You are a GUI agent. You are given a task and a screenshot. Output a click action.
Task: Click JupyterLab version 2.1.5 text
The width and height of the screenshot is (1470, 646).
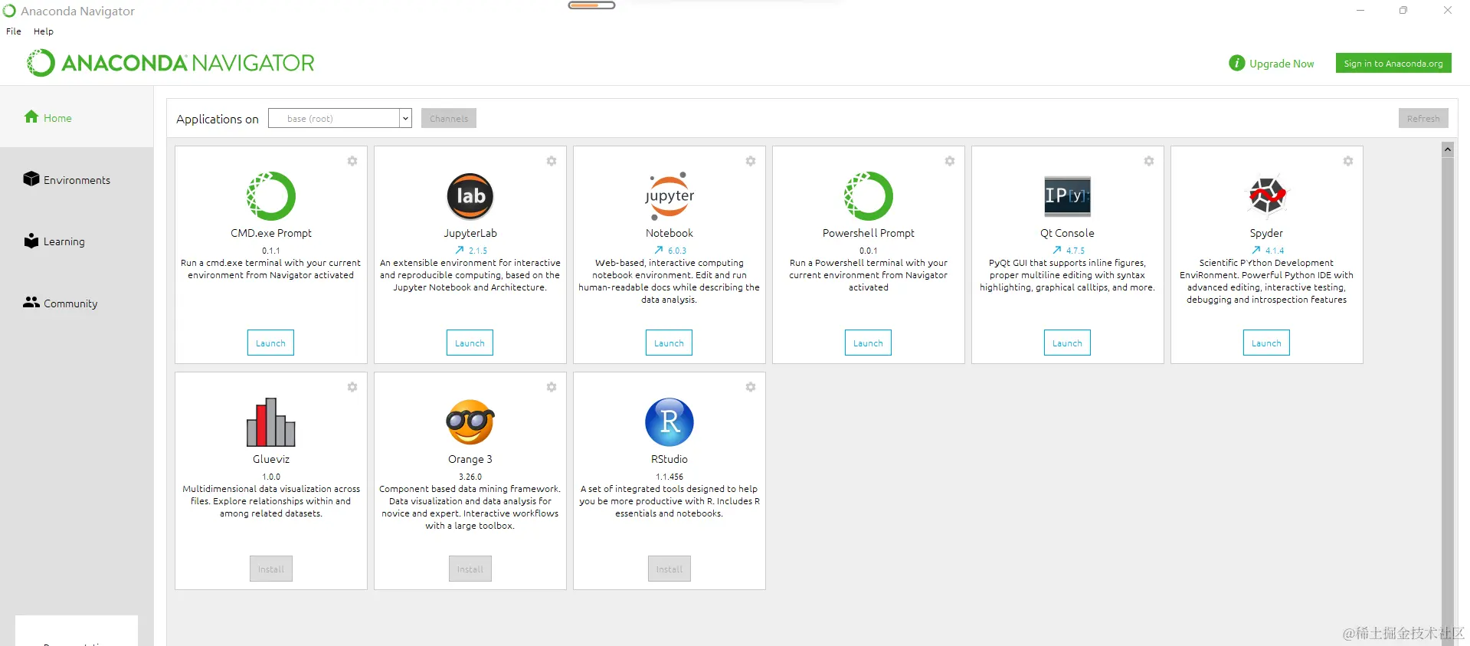point(478,251)
